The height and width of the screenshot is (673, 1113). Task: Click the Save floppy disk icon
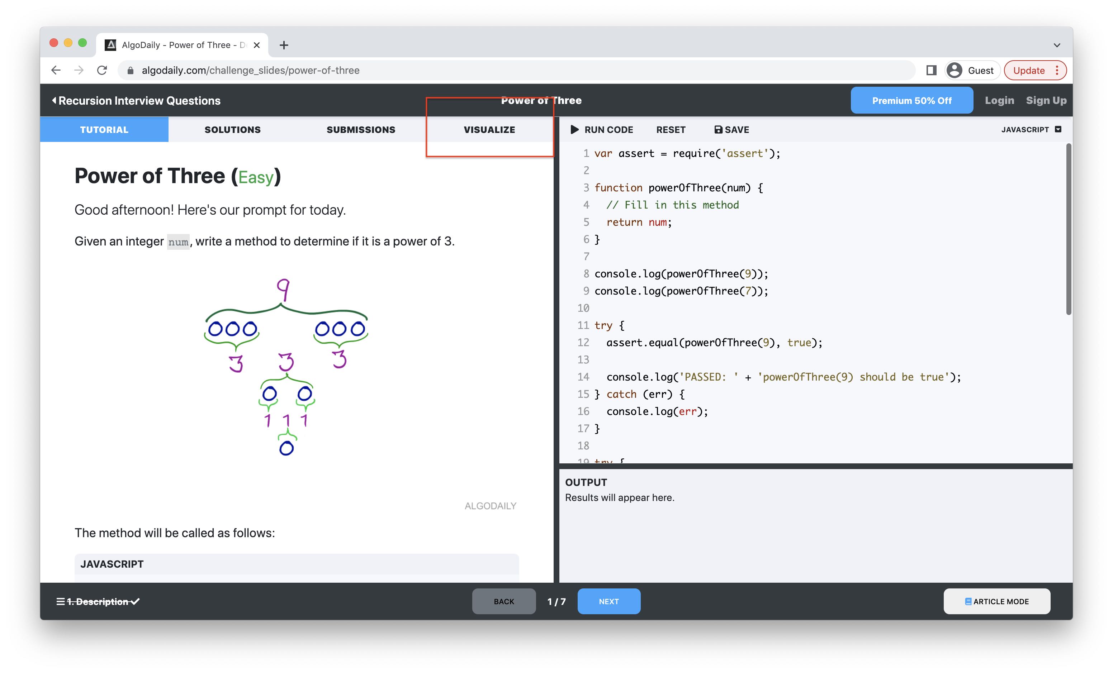[718, 129]
